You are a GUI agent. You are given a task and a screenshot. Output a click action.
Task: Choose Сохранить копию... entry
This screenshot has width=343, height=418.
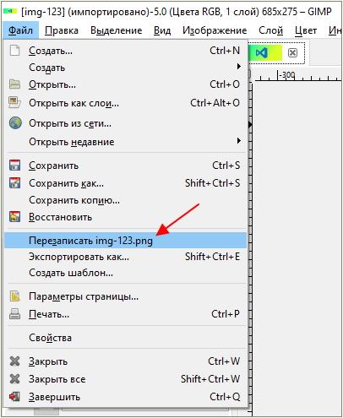[126, 200]
